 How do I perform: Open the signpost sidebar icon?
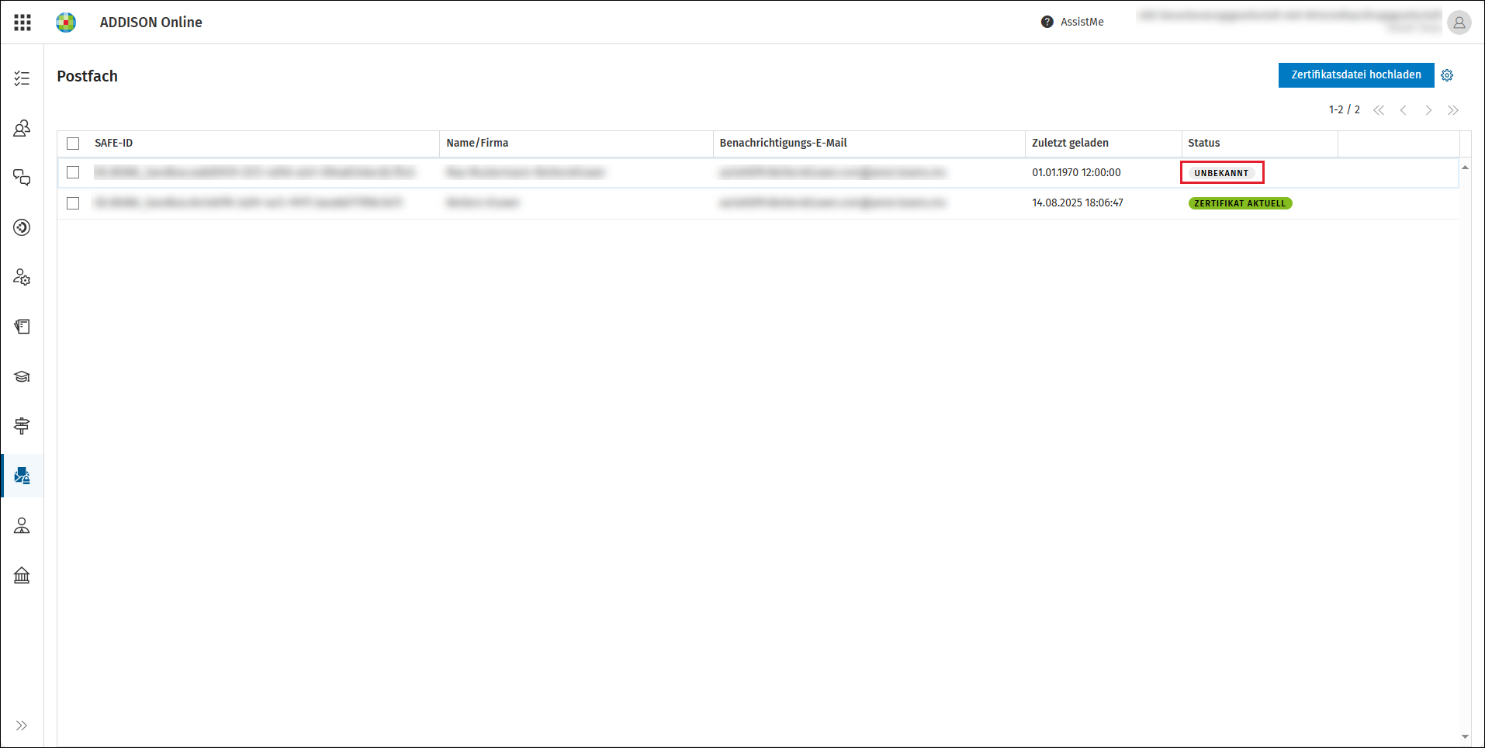click(22, 426)
